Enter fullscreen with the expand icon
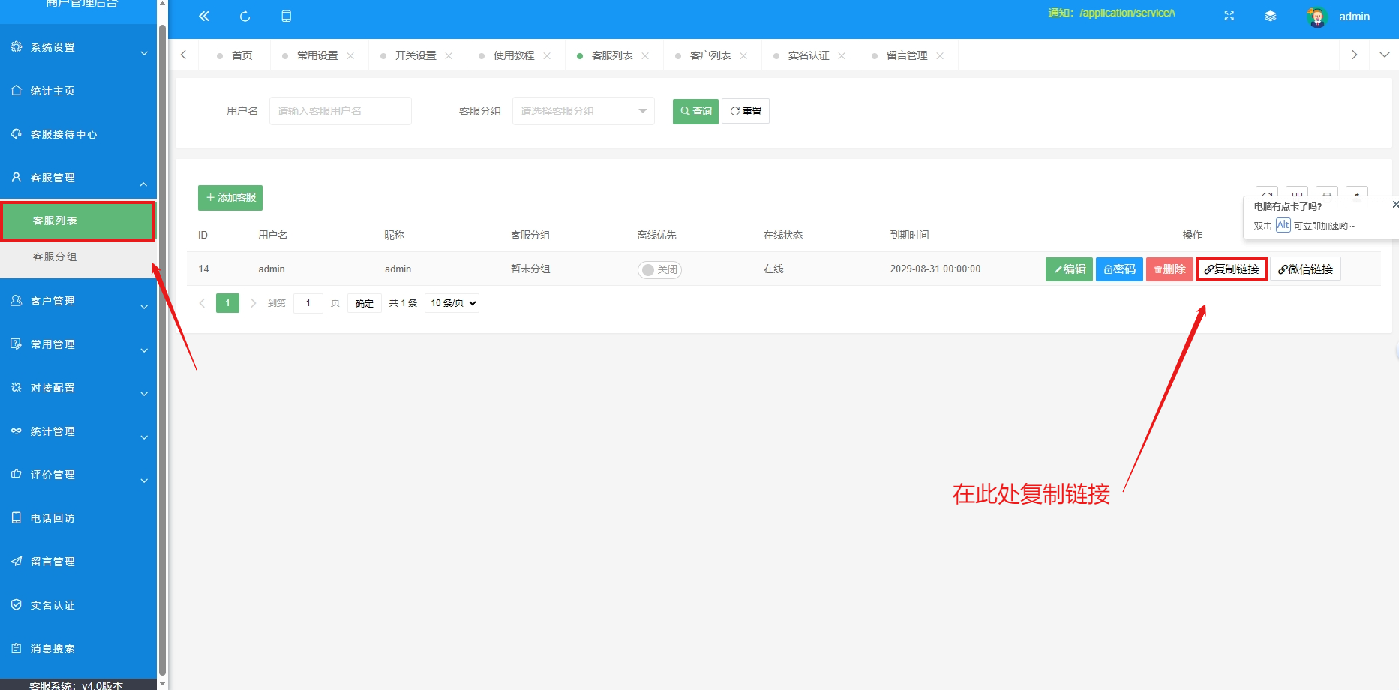This screenshot has height=690, width=1399. [1229, 15]
